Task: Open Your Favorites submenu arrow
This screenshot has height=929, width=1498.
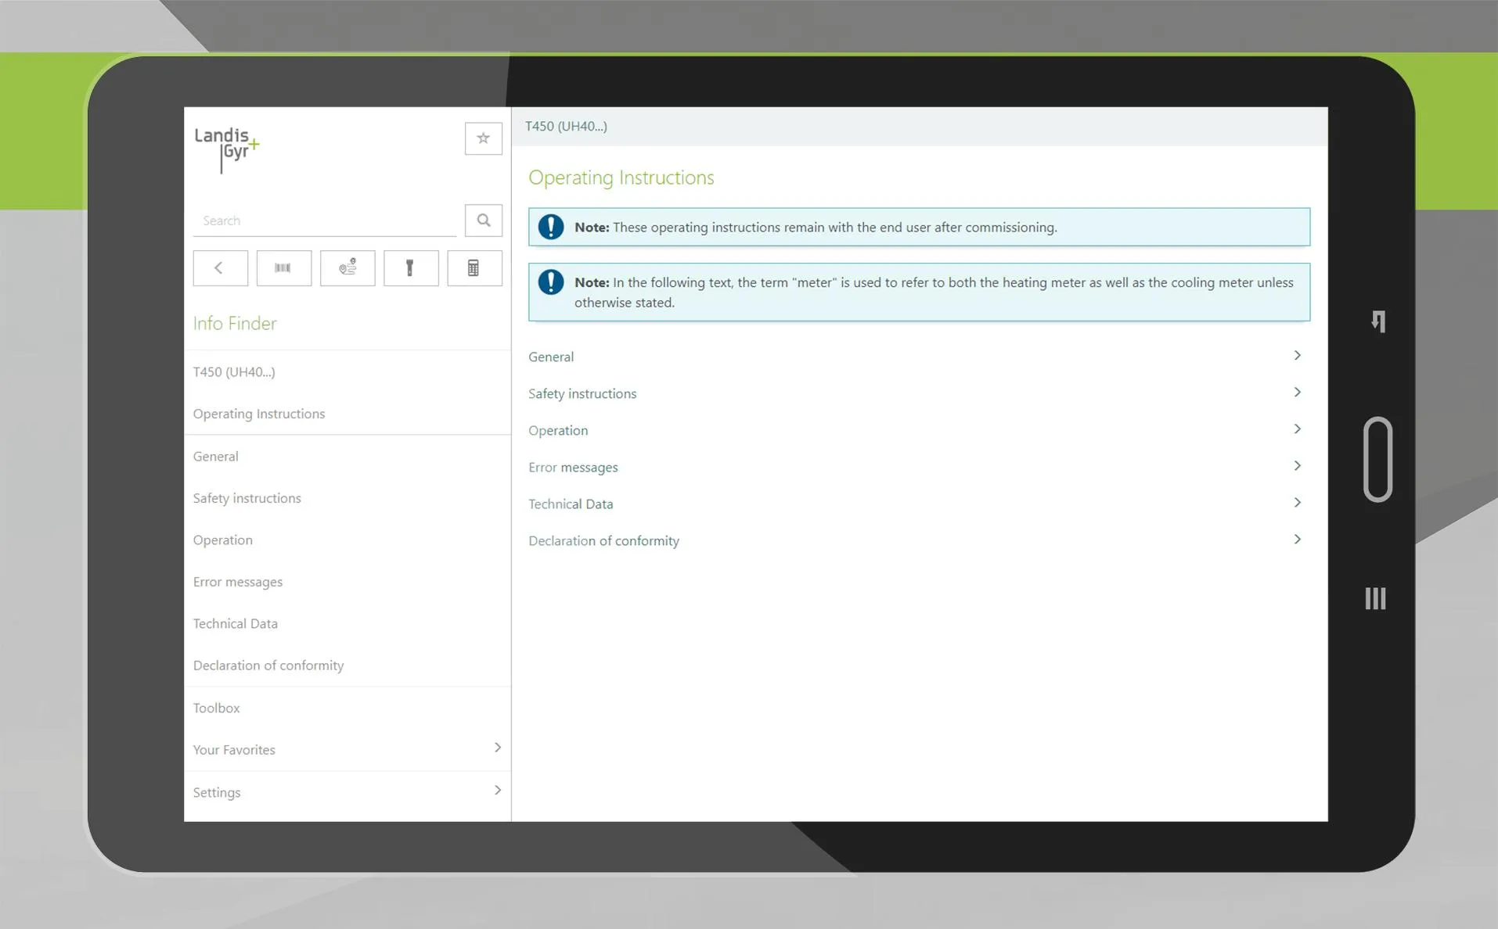Action: pos(497,748)
